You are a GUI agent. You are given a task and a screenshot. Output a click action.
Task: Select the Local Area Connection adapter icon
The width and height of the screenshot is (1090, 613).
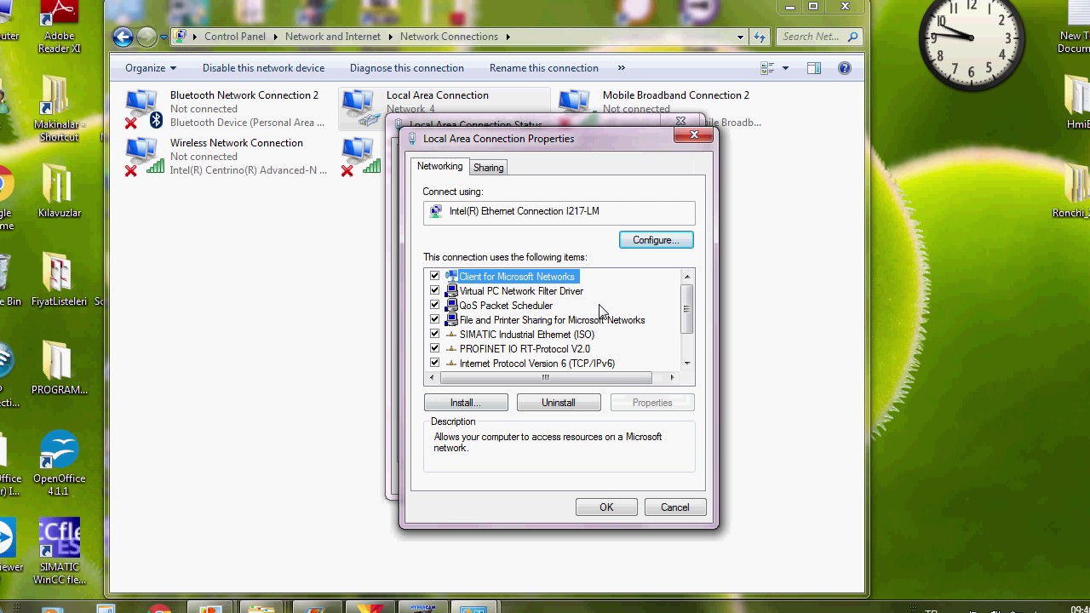359,109
